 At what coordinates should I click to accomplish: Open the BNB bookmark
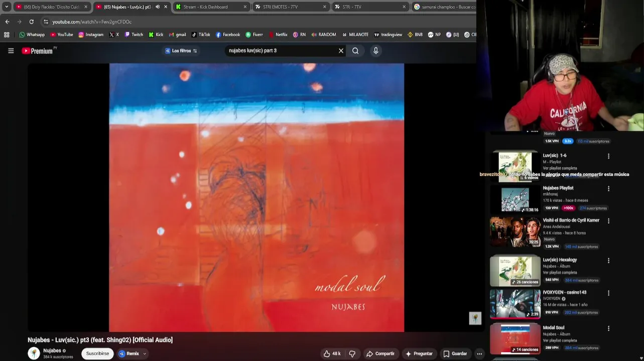[x=415, y=35]
